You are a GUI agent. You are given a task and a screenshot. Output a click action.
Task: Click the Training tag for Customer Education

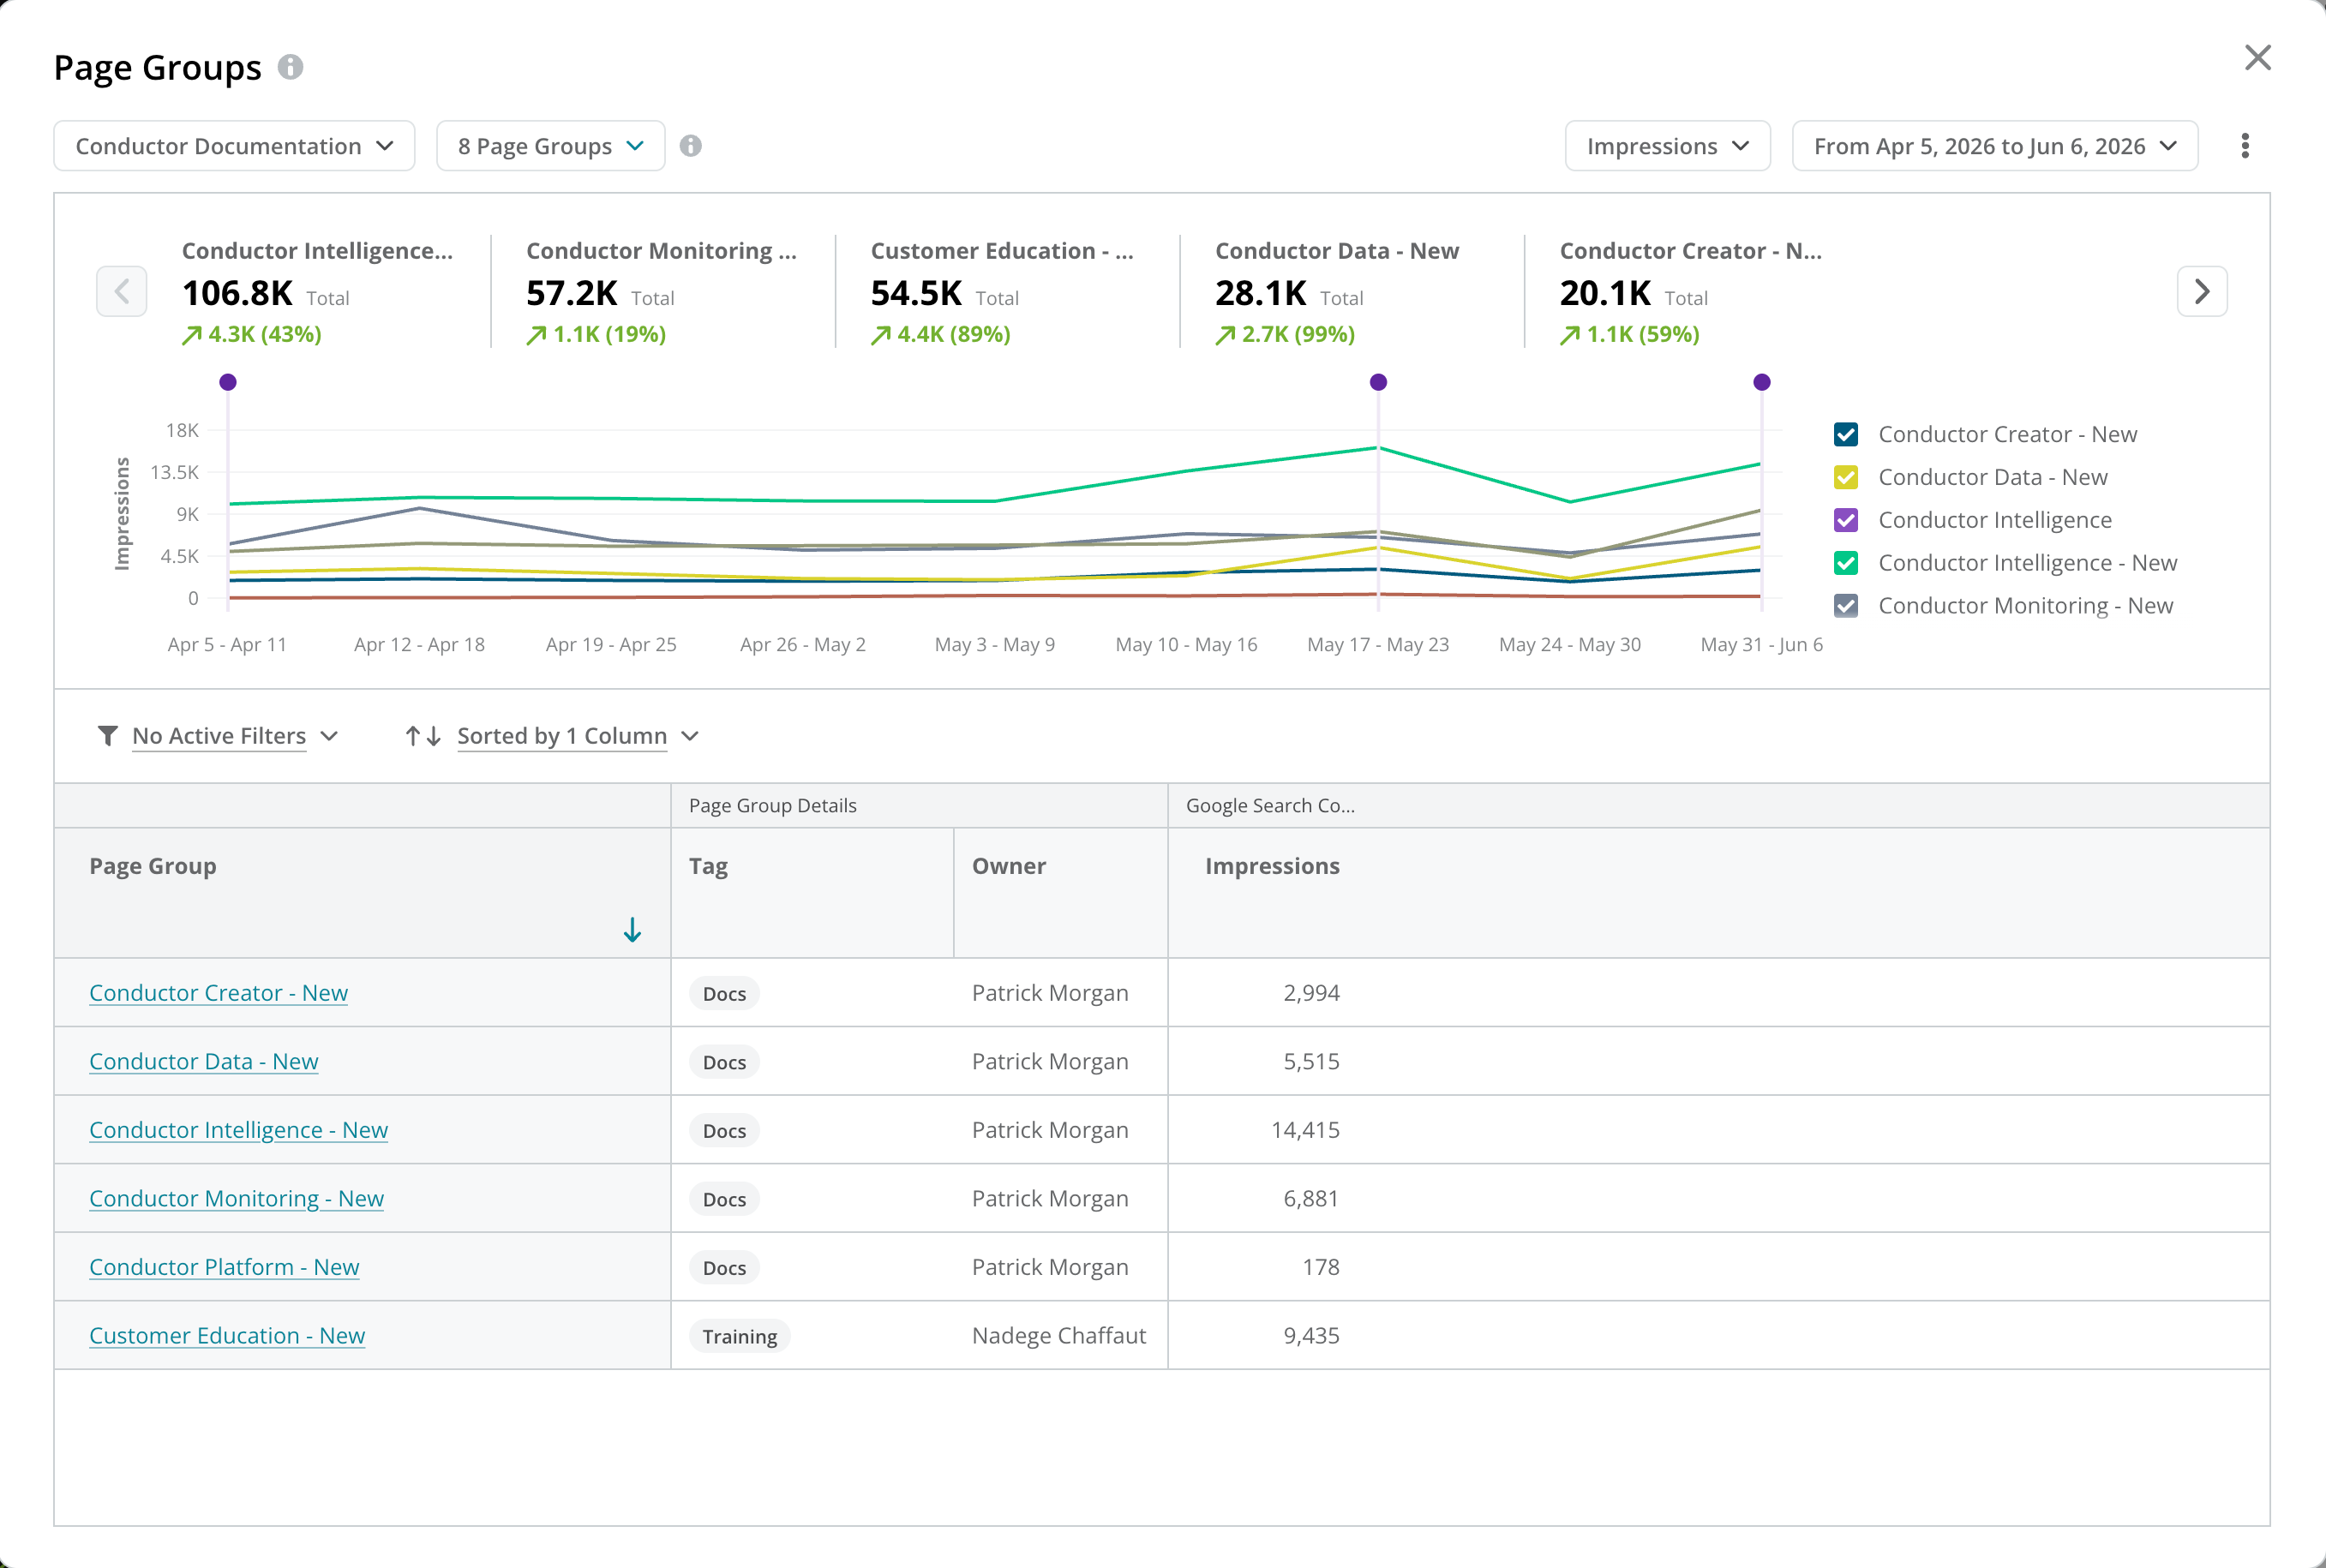739,1336
